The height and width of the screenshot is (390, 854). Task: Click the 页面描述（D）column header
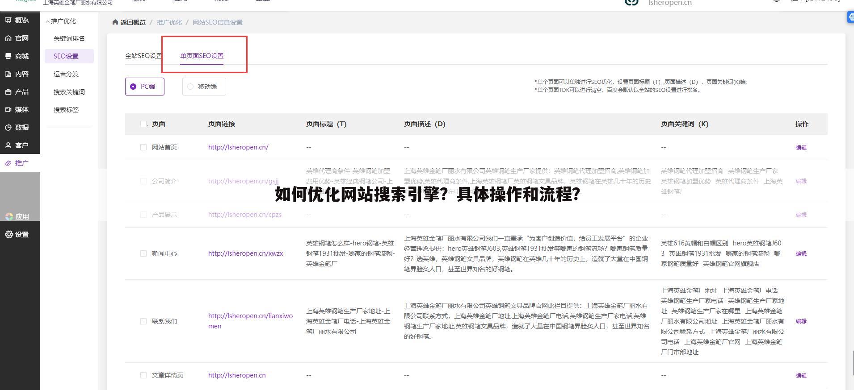[425, 124]
